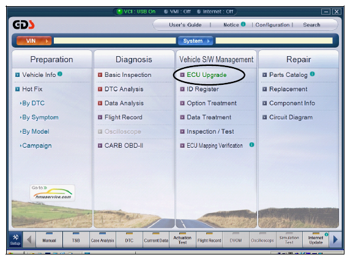Click the VCI USB On status indicator
The image size is (350, 260).
click(x=136, y=12)
